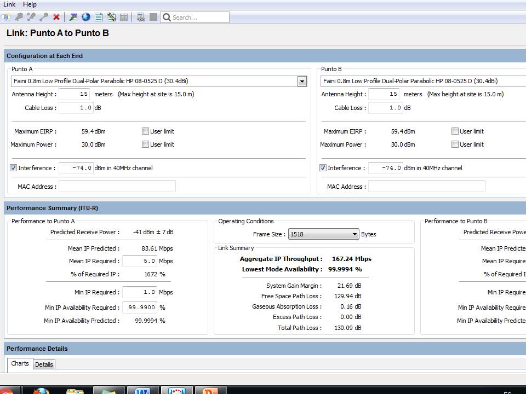The image size is (526, 394).
Task: Click Free Space Path Loss value 129.94 dB
Action: tap(348, 296)
